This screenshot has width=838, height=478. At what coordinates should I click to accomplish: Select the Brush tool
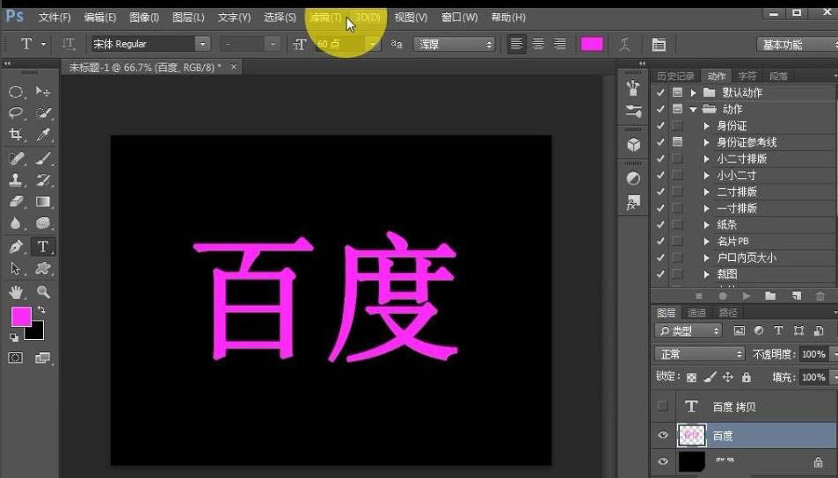pos(43,158)
